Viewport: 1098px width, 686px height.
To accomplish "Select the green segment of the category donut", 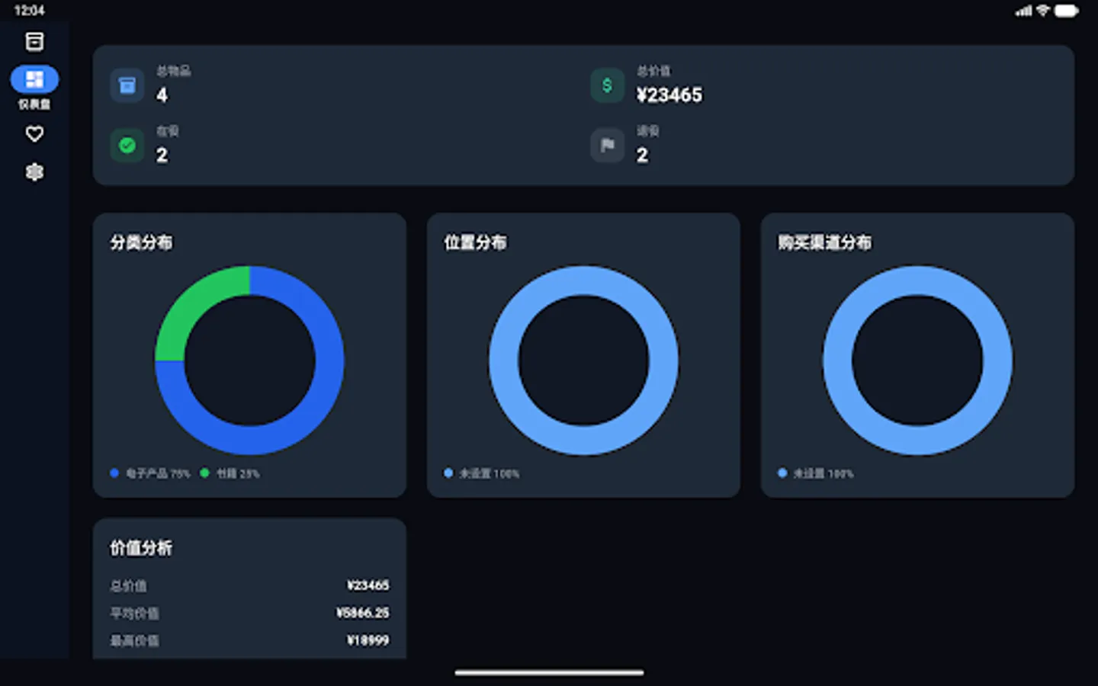I will (183, 305).
